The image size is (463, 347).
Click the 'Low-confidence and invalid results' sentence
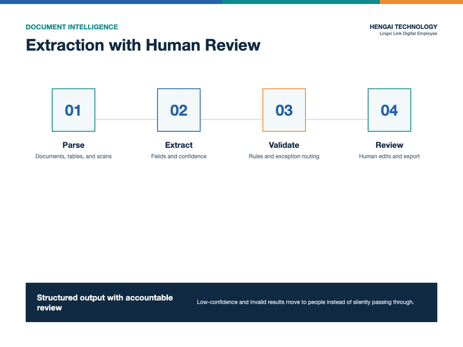pos(306,302)
